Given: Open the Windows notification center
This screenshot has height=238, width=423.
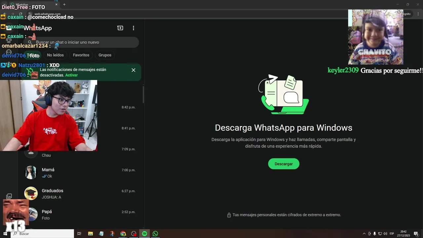Looking at the screenshot, I should coord(416,234).
